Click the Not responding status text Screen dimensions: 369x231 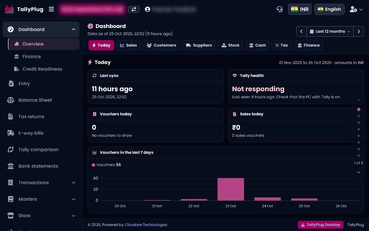258,89
